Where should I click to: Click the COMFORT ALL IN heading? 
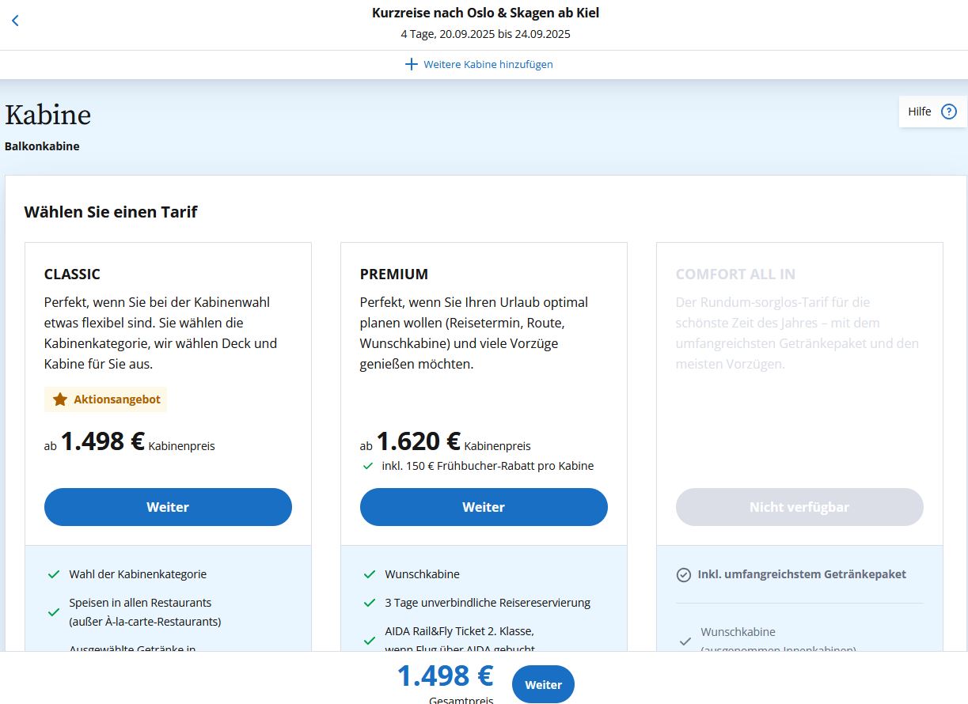(735, 274)
